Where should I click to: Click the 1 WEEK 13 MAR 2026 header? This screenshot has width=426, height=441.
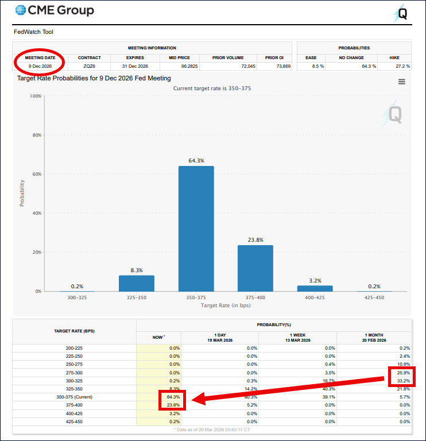pos(297,338)
